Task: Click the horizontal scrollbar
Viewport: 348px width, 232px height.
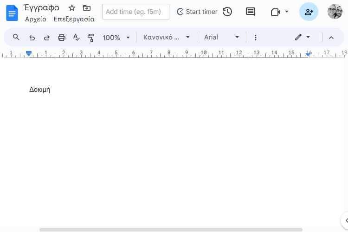Action: click(x=171, y=230)
